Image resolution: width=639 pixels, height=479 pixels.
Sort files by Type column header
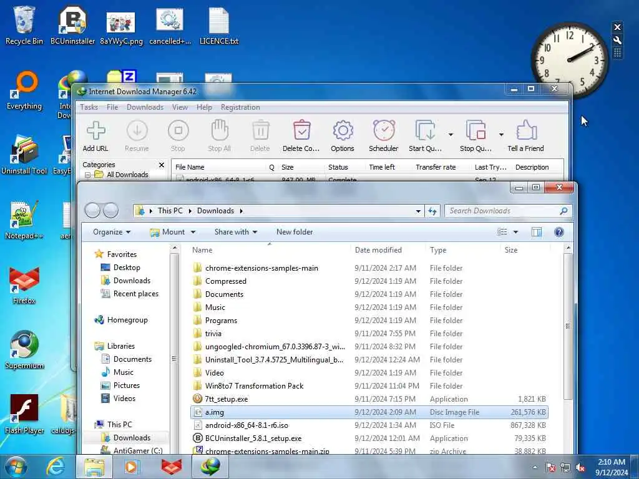pos(462,250)
